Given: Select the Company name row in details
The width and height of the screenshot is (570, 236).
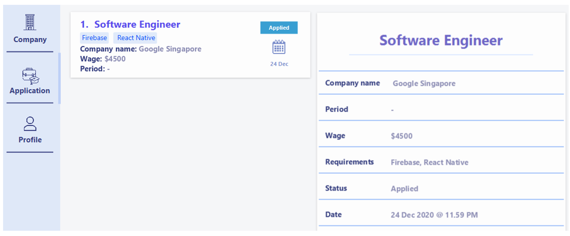Looking at the screenshot, I should (441, 83).
